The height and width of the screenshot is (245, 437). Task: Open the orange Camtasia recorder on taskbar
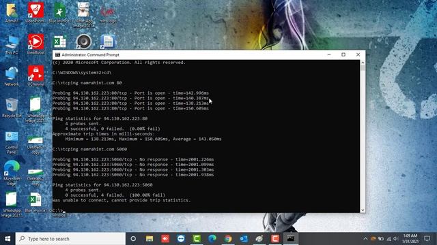point(275,239)
